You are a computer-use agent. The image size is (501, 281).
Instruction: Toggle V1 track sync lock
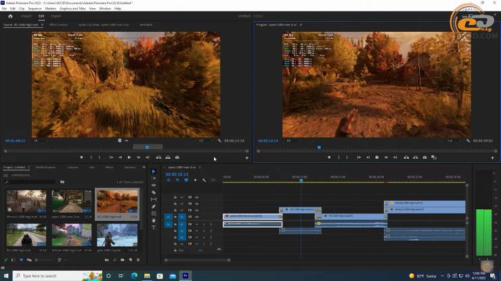pyautogui.click(x=190, y=217)
